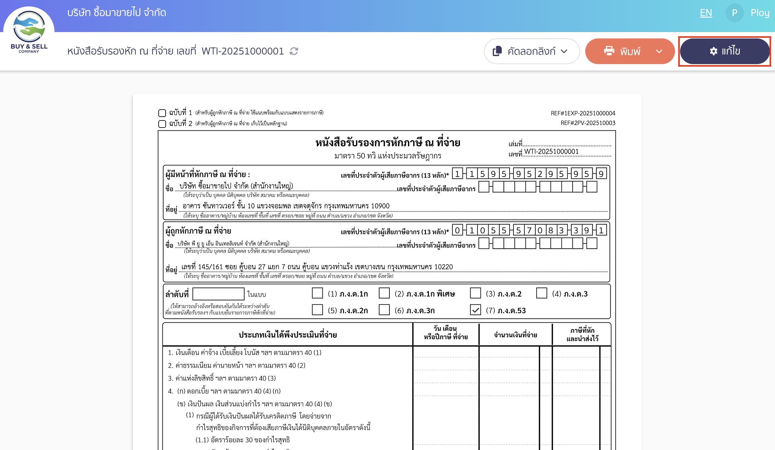Expand the print options chevron
This screenshot has height=450, width=775.
pyautogui.click(x=660, y=51)
